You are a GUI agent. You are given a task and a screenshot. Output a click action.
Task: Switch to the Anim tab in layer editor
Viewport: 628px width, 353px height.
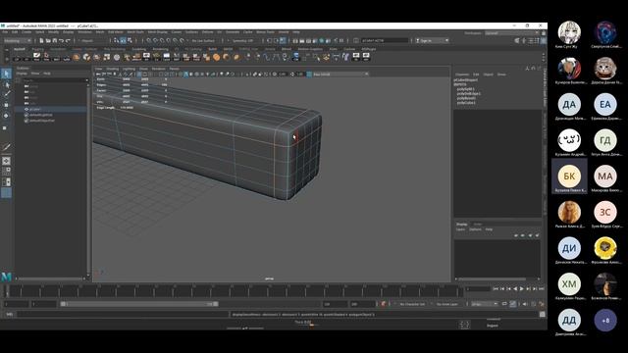[478, 225]
